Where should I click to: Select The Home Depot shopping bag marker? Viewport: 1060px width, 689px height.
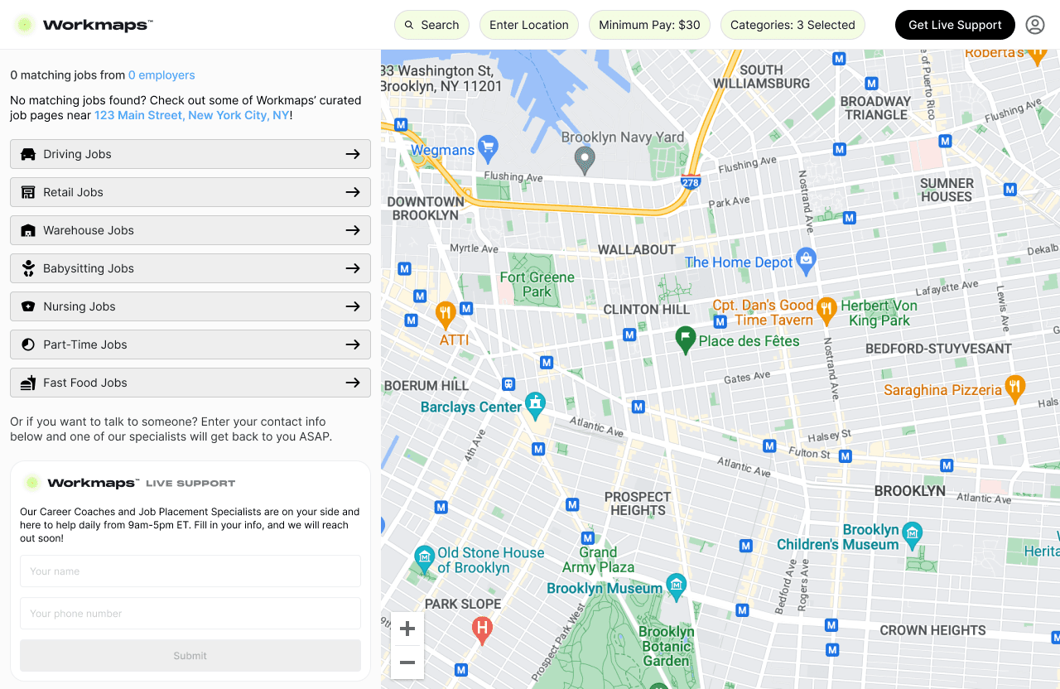[806, 261]
